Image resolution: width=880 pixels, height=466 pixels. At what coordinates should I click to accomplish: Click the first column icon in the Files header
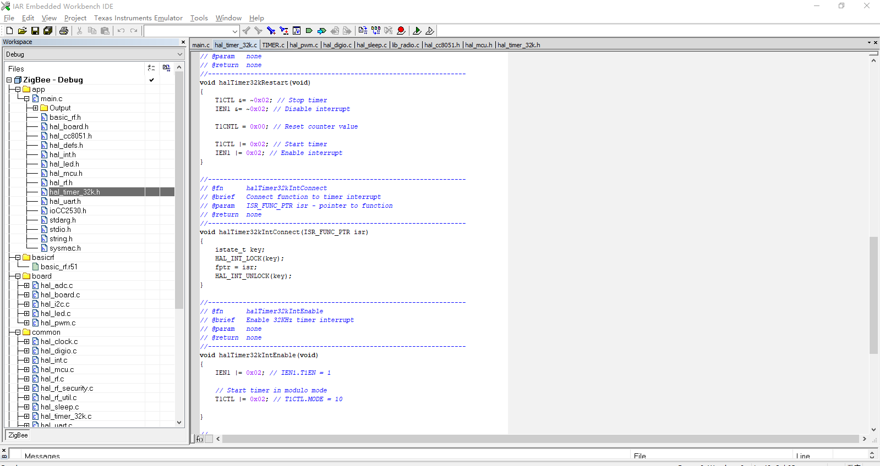(x=151, y=68)
